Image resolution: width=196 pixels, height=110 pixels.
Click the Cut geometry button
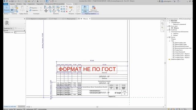(34, 8)
